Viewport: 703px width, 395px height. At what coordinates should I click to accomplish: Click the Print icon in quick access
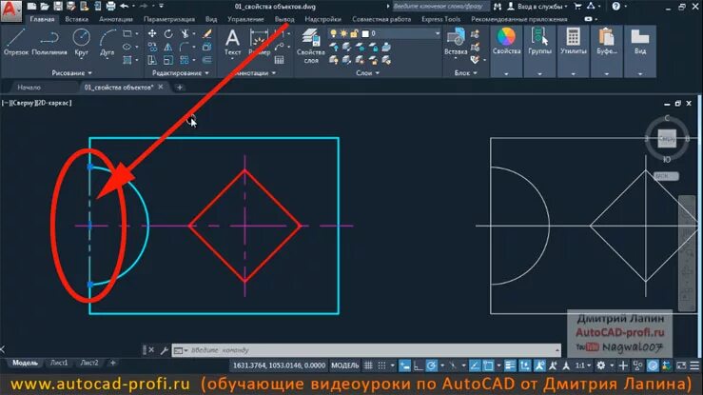click(x=110, y=7)
